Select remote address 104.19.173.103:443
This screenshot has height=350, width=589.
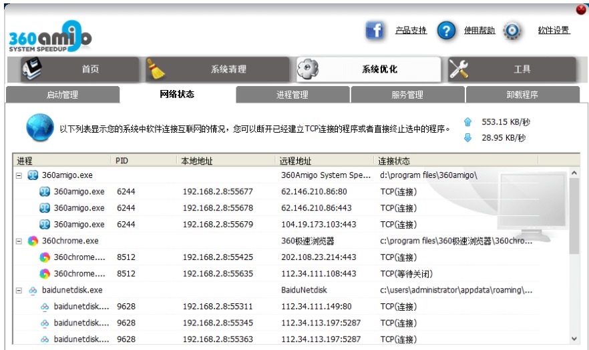319,224
